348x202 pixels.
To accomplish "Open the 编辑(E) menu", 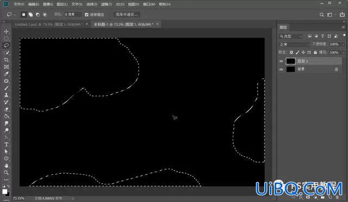I will 34,4.
